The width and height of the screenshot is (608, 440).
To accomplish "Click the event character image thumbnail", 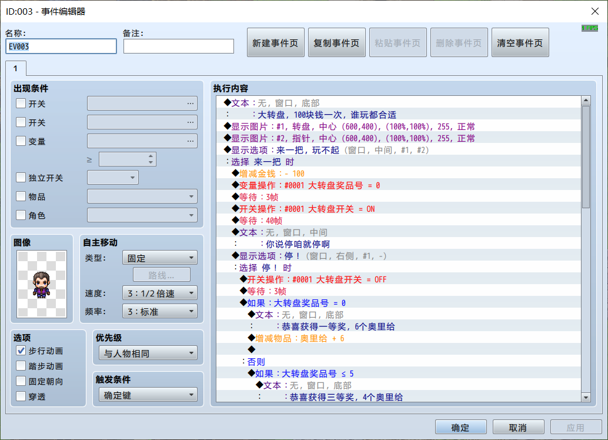I will (42, 284).
